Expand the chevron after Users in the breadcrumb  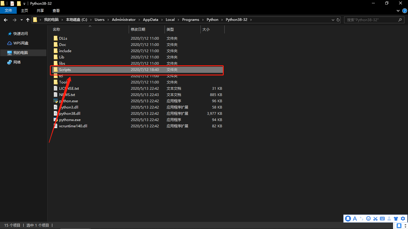pos(108,20)
